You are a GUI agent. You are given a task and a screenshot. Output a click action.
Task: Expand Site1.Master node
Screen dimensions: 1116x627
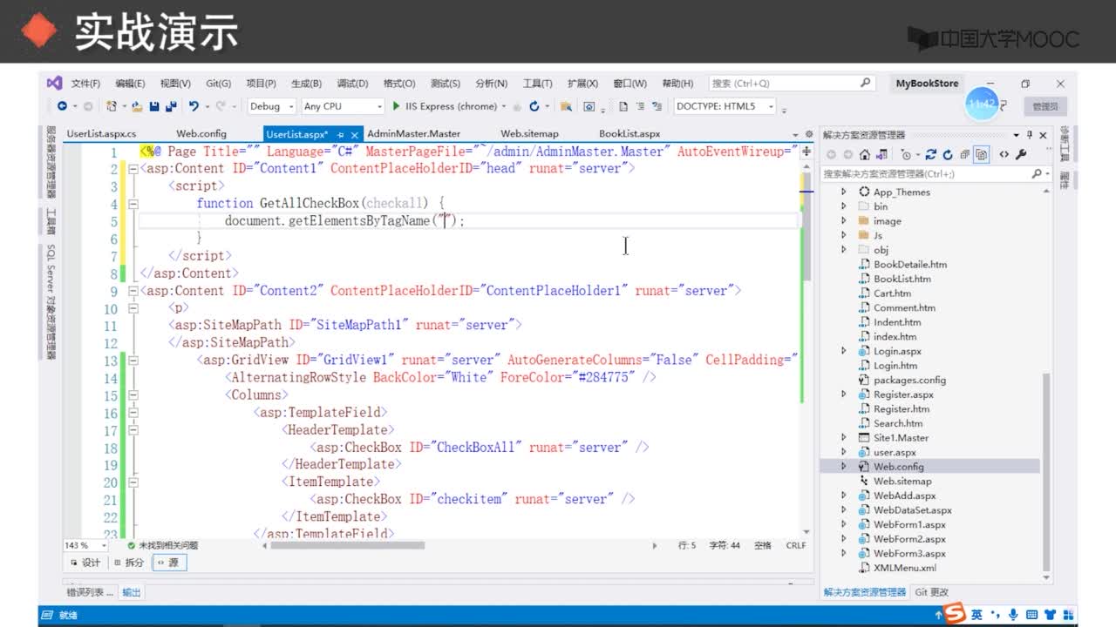coord(843,438)
